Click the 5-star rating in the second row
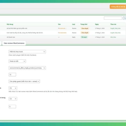The image size is (126, 126). (62, 33)
